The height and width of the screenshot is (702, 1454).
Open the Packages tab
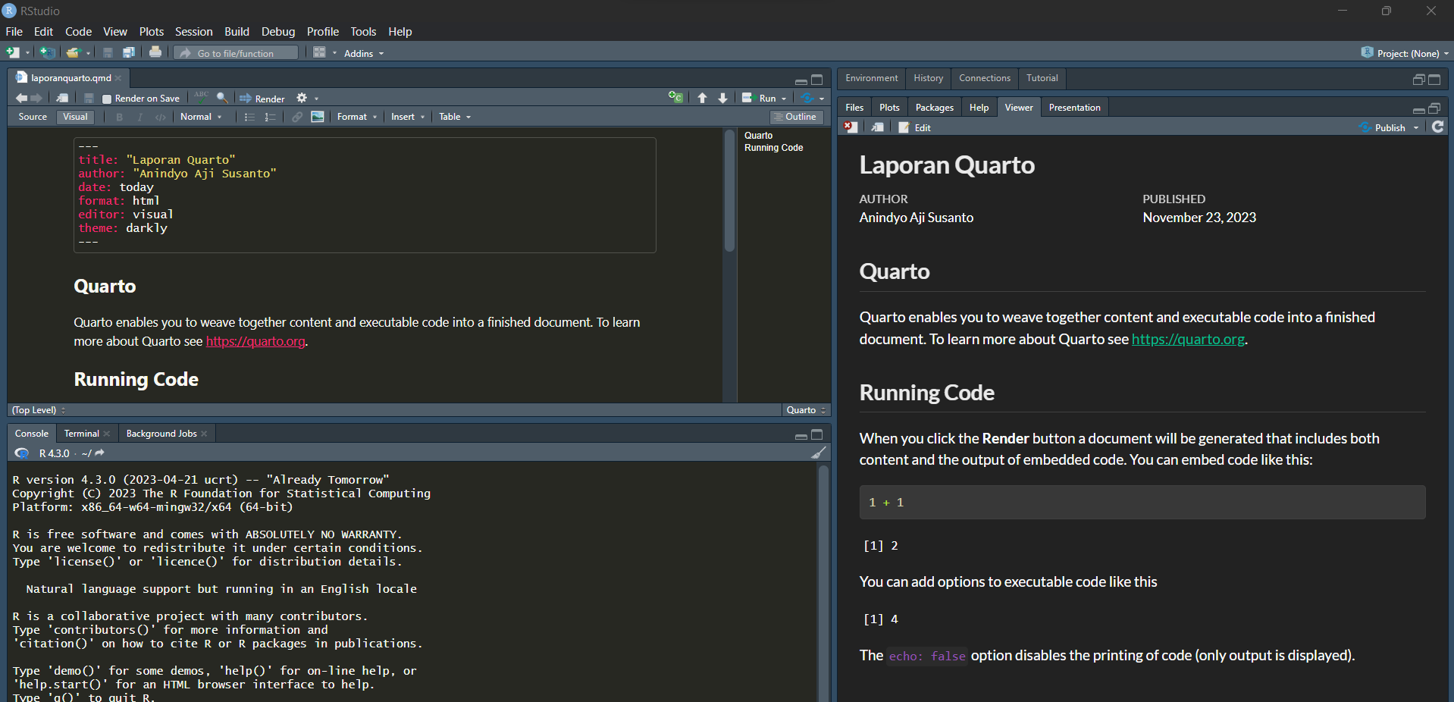934,108
